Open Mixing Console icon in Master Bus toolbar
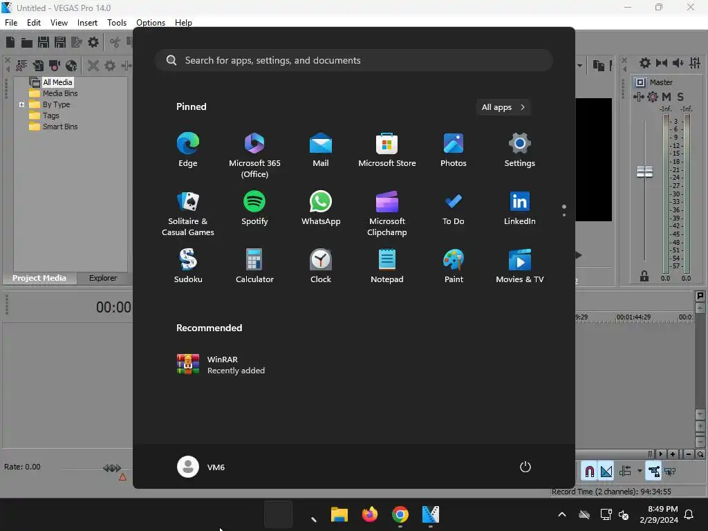Image resolution: width=708 pixels, height=531 pixels. (695, 63)
